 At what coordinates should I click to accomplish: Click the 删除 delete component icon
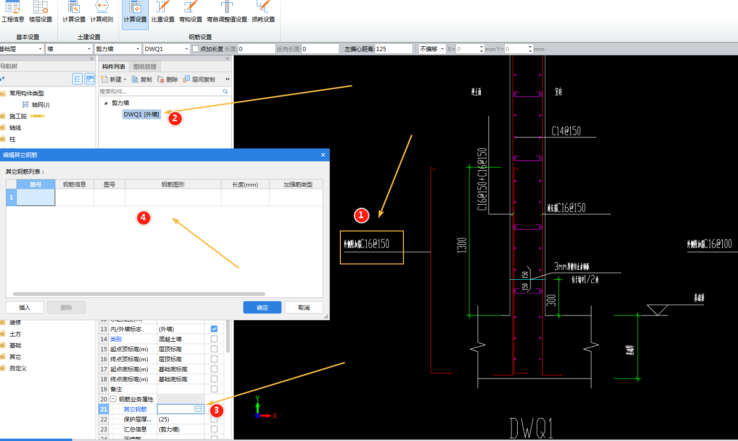(161, 79)
